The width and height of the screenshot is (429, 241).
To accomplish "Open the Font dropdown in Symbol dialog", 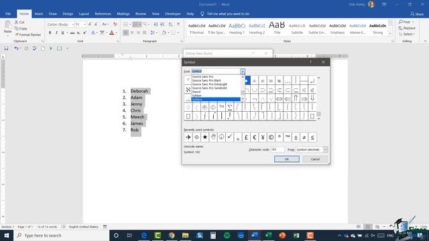I will pos(243,72).
